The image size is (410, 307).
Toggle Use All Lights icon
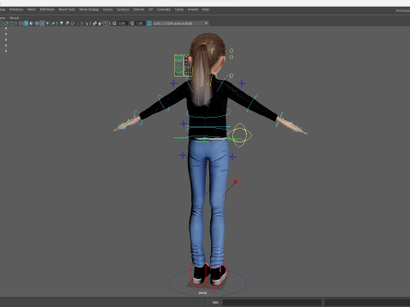click(48, 23)
